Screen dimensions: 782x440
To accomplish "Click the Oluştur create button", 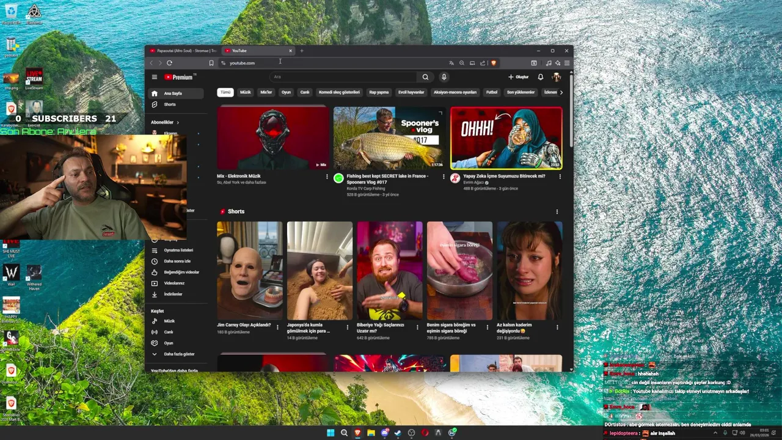I will point(518,77).
